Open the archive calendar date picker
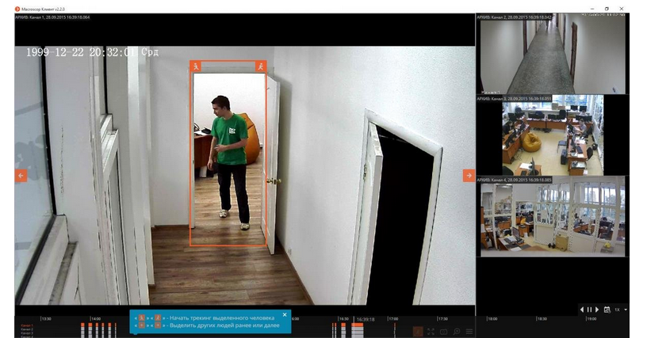The width and height of the screenshot is (647, 338). (607, 310)
